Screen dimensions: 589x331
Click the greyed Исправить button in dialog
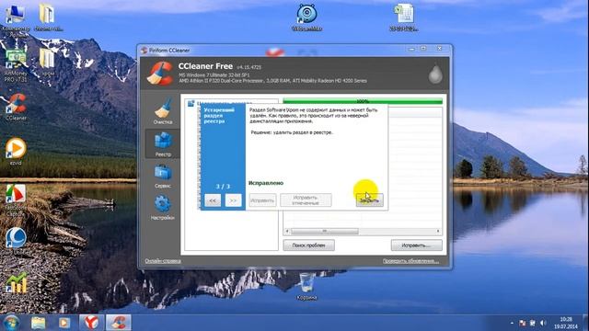click(262, 200)
